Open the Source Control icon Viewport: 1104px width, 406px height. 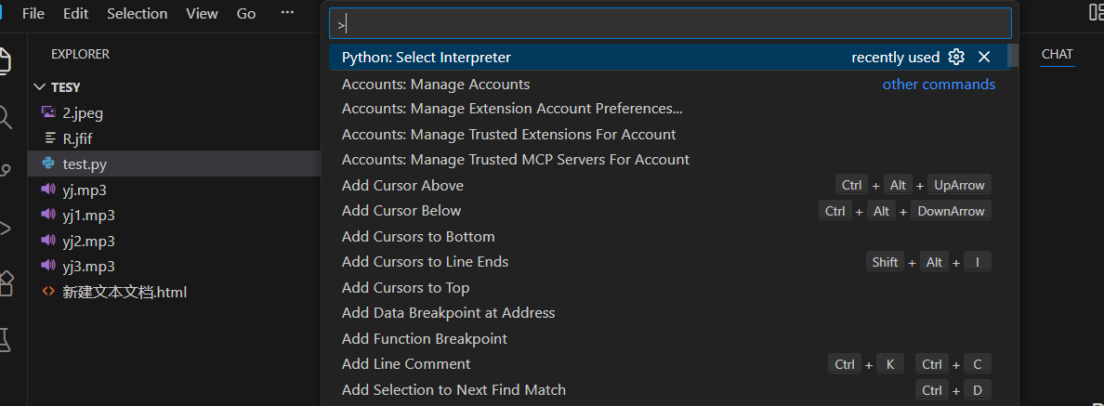(x=6, y=172)
